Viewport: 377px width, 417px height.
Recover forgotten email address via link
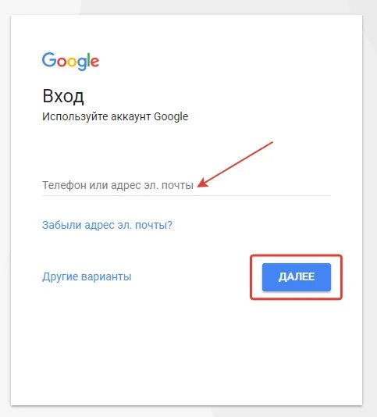click(107, 225)
